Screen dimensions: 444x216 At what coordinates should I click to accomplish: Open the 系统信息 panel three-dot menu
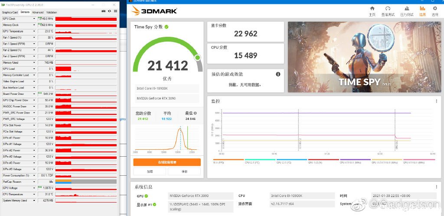(436, 187)
